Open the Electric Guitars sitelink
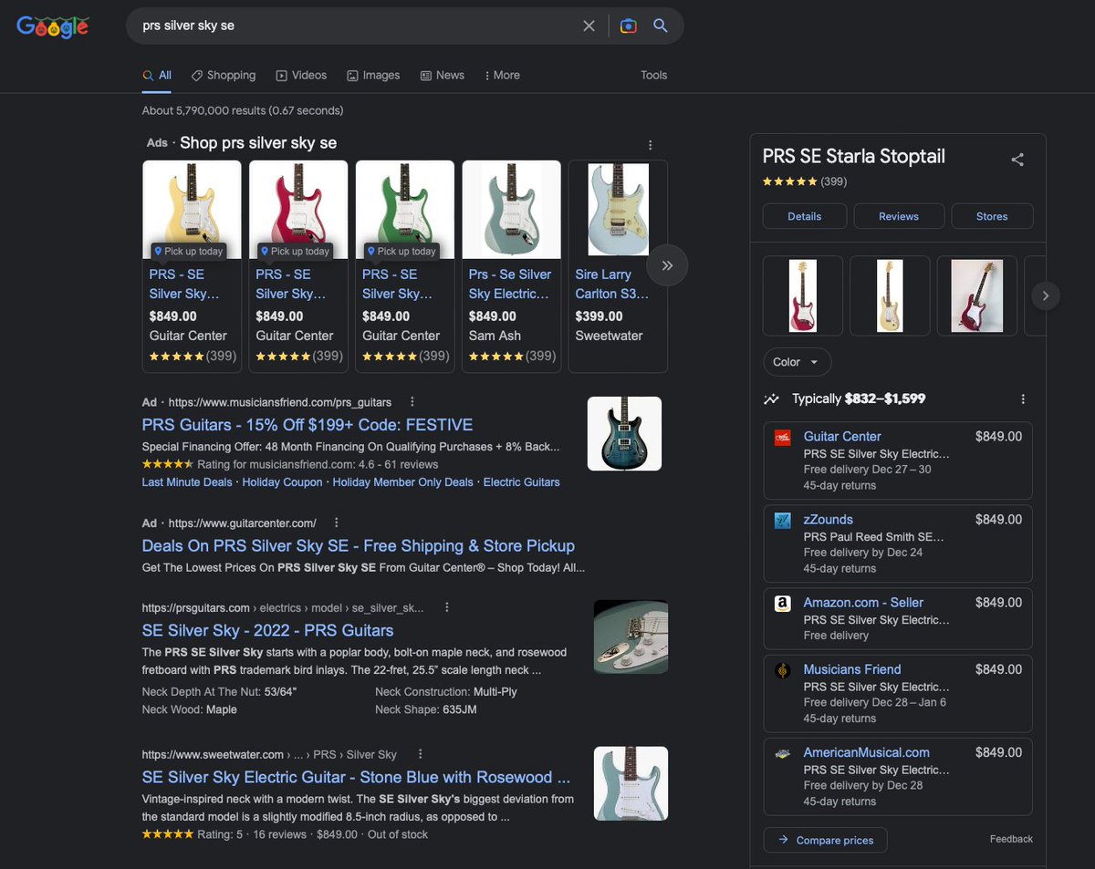This screenshot has height=869, width=1095. (522, 482)
